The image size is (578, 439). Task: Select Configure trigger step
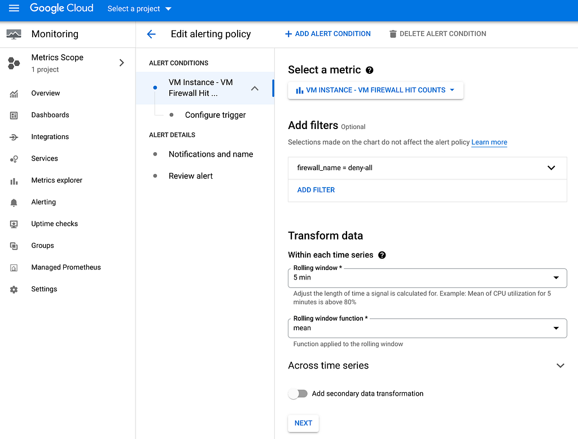click(215, 115)
